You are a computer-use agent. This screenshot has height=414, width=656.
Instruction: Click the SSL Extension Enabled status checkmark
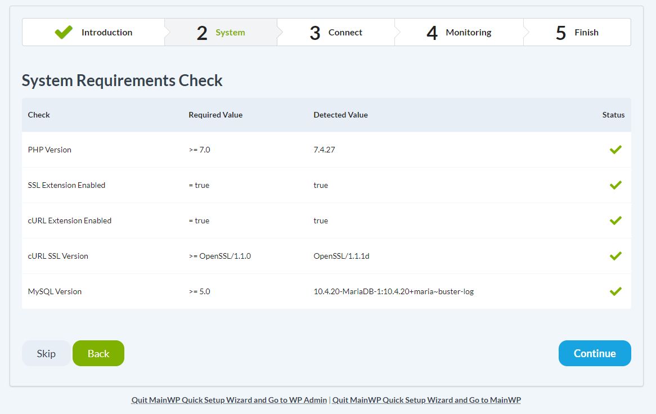click(615, 185)
